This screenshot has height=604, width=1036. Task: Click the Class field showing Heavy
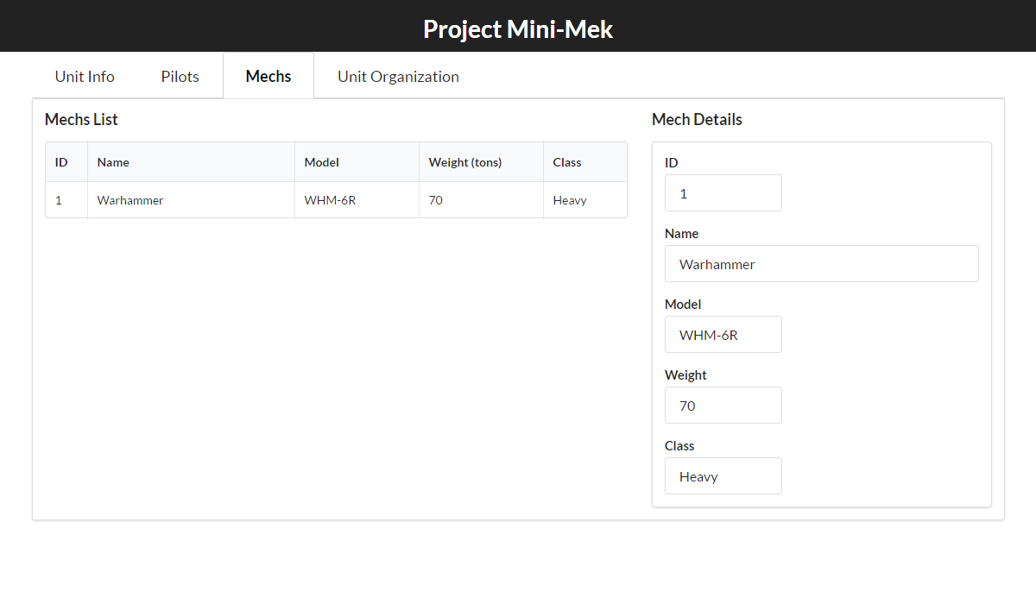[723, 476]
